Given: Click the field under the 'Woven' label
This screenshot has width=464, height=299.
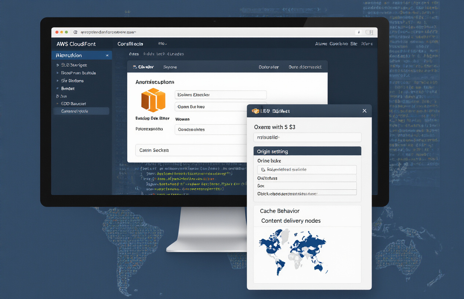Looking at the screenshot, I should (211, 129).
